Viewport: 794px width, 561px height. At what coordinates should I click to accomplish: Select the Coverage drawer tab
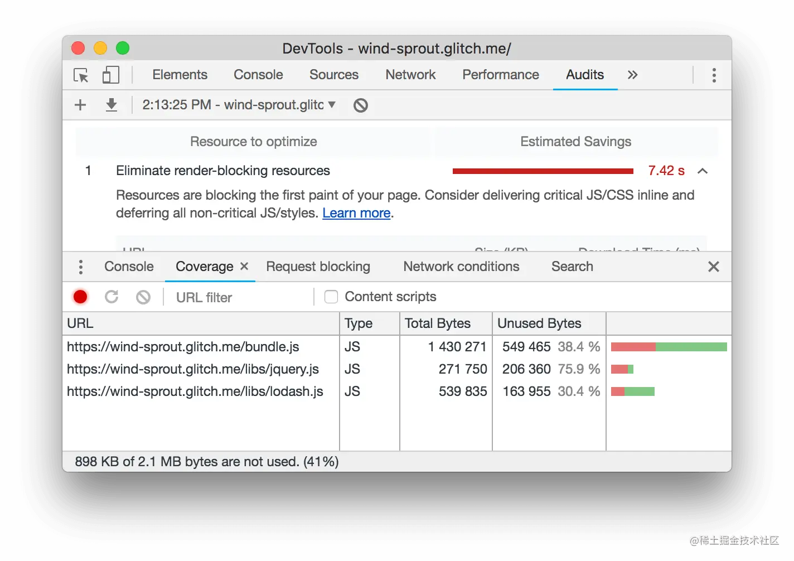coord(204,267)
